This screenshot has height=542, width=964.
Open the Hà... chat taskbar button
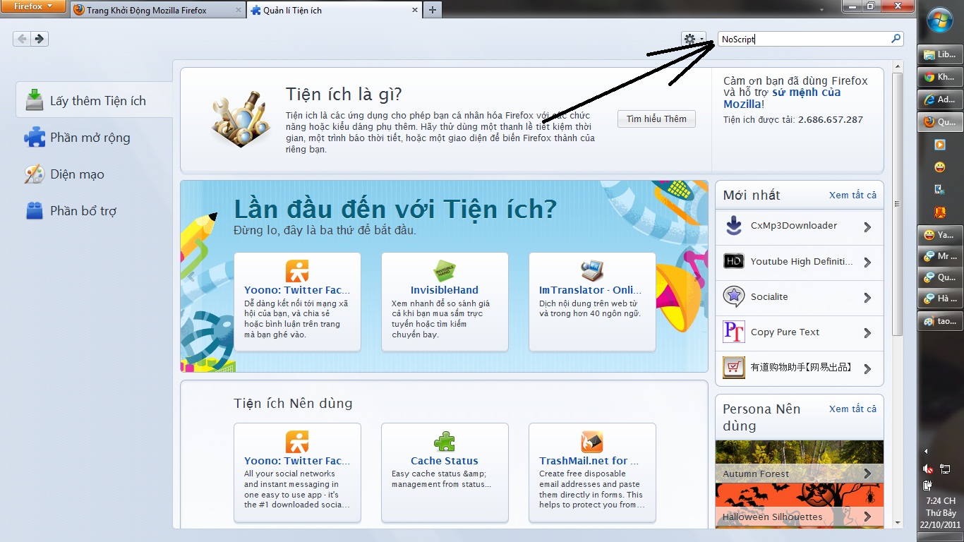coord(939,299)
